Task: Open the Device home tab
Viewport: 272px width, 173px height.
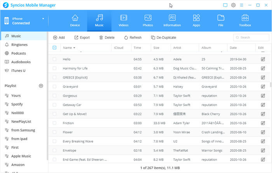Action: (75, 21)
